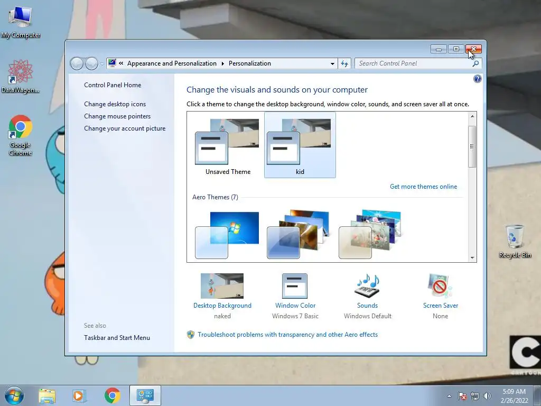The width and height of the screenshot is (541, 406).
Task: Click the Aero Themes (7) group header
Action: click(x=216, y=197)
